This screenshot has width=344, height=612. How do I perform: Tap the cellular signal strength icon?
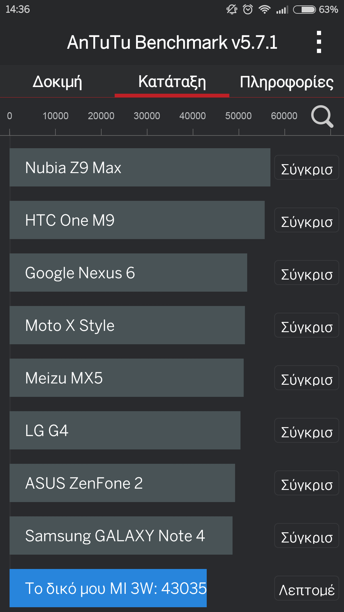282,10
